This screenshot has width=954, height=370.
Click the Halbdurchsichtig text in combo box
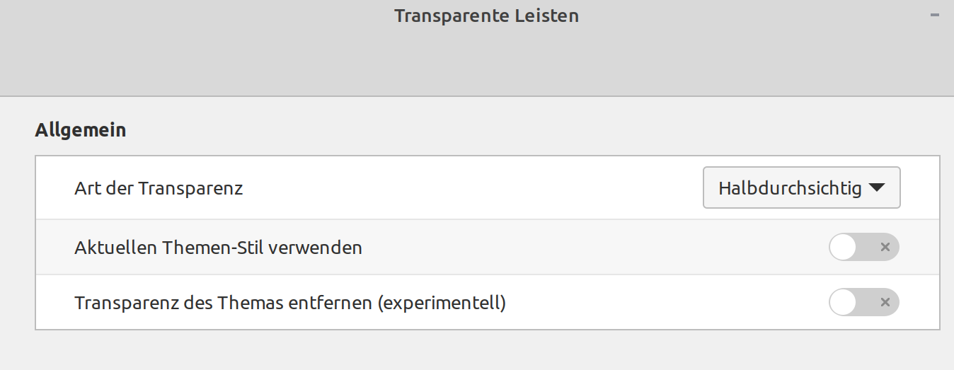click(789, 188)
